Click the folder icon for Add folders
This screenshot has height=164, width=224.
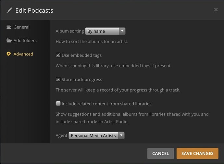9,41
